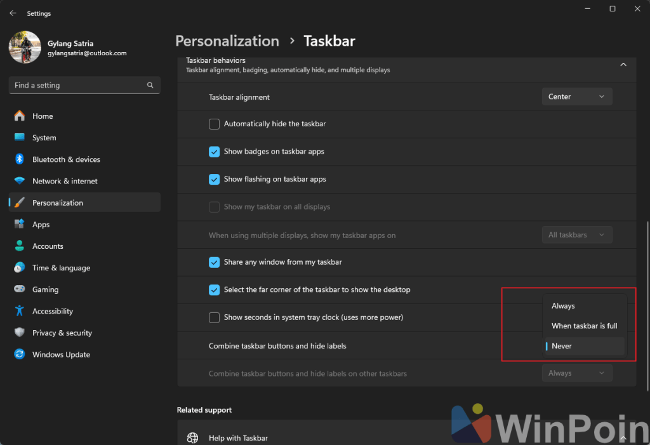Click the Windows Update sync icon
The image size is (650, 445).
pyautogui.click(x=20, y=355)
